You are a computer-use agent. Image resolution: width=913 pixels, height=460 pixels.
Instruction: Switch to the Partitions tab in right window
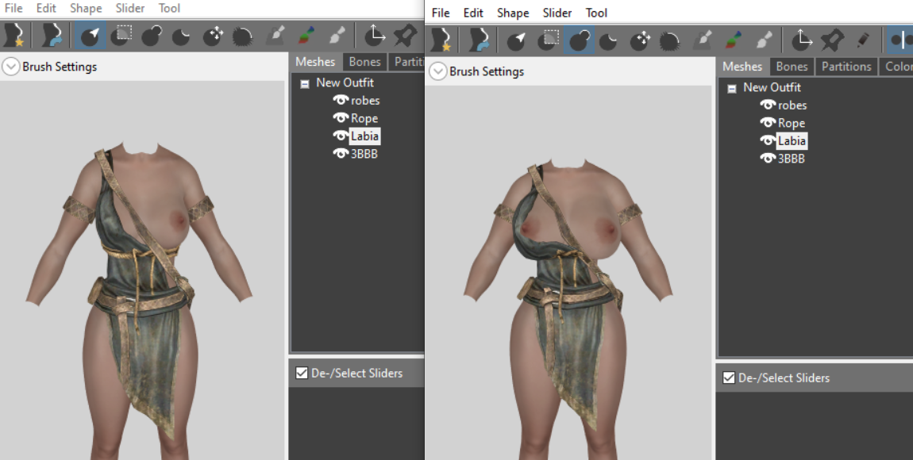point(846,67)
